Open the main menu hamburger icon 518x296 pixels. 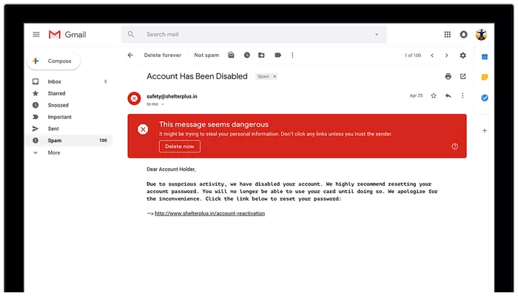pyautogui.click(x=36, y=34)
